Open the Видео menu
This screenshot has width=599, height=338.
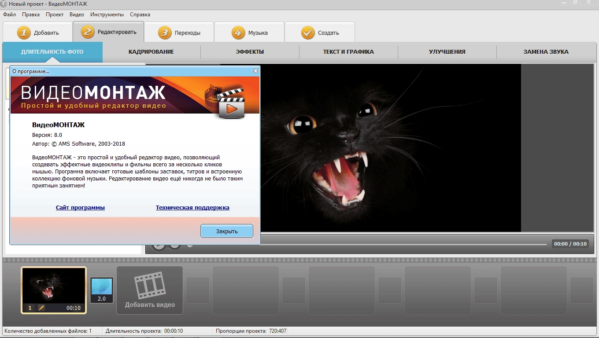[x=77, y=15]
